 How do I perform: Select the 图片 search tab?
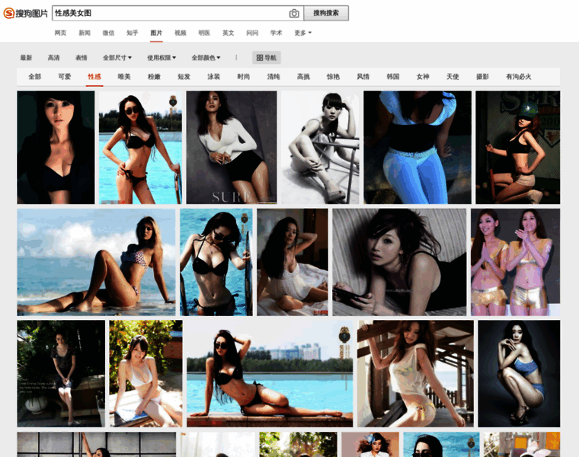tap(156, 33)
